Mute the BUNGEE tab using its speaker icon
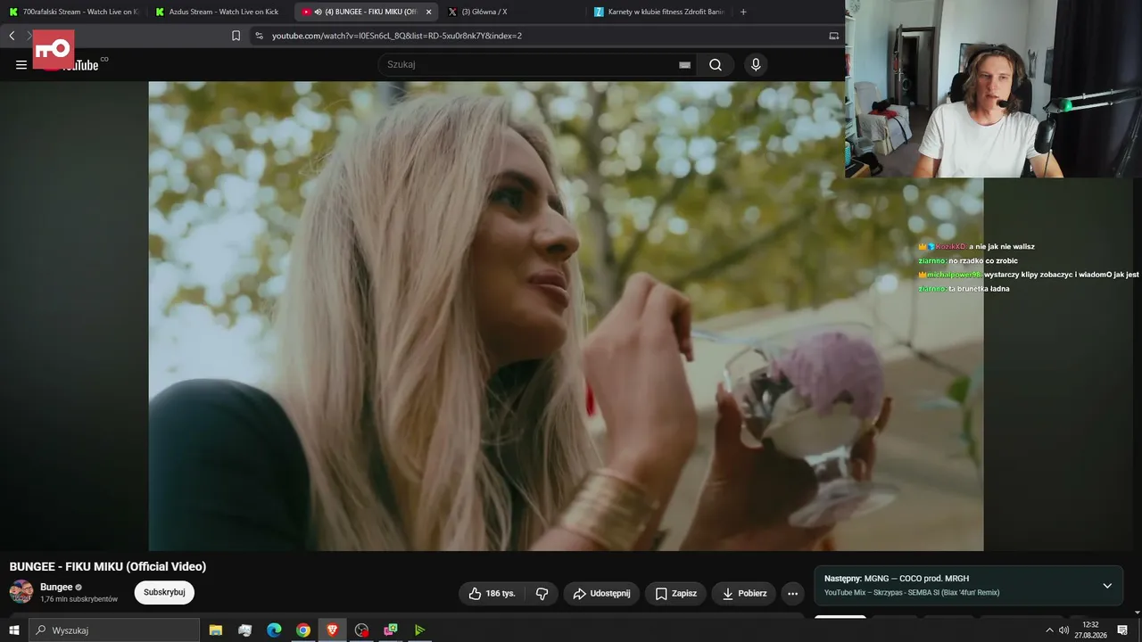The image size is (1142, 642). (319, 12)
